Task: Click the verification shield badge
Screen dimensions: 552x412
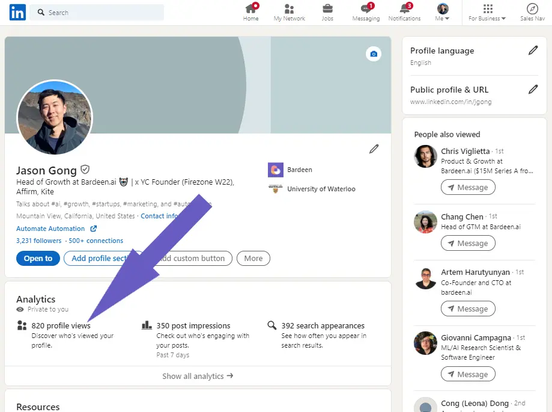Action: coord(85,170)
